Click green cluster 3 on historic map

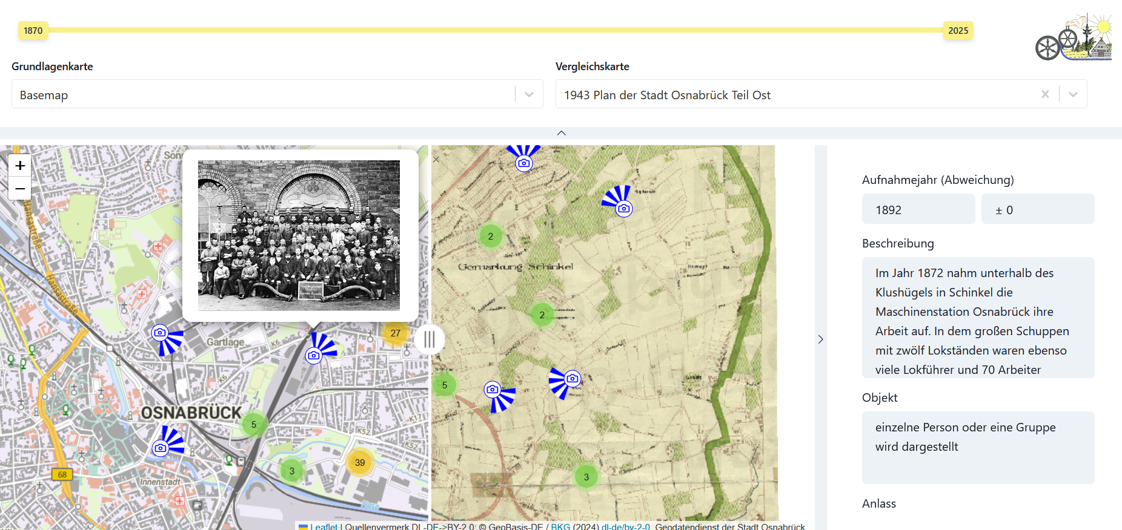tap(586, 477)
